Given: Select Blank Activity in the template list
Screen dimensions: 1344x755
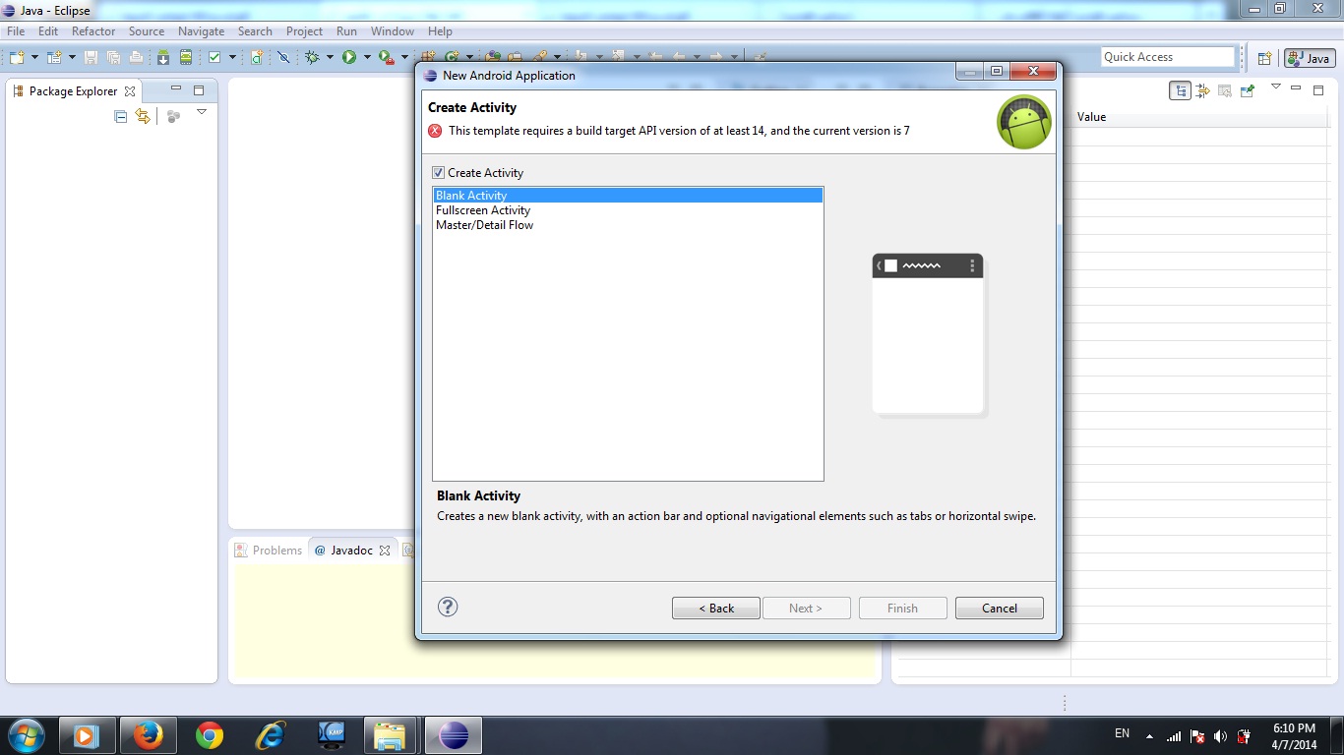Looking at the screenshot, I should coord(628,196).
